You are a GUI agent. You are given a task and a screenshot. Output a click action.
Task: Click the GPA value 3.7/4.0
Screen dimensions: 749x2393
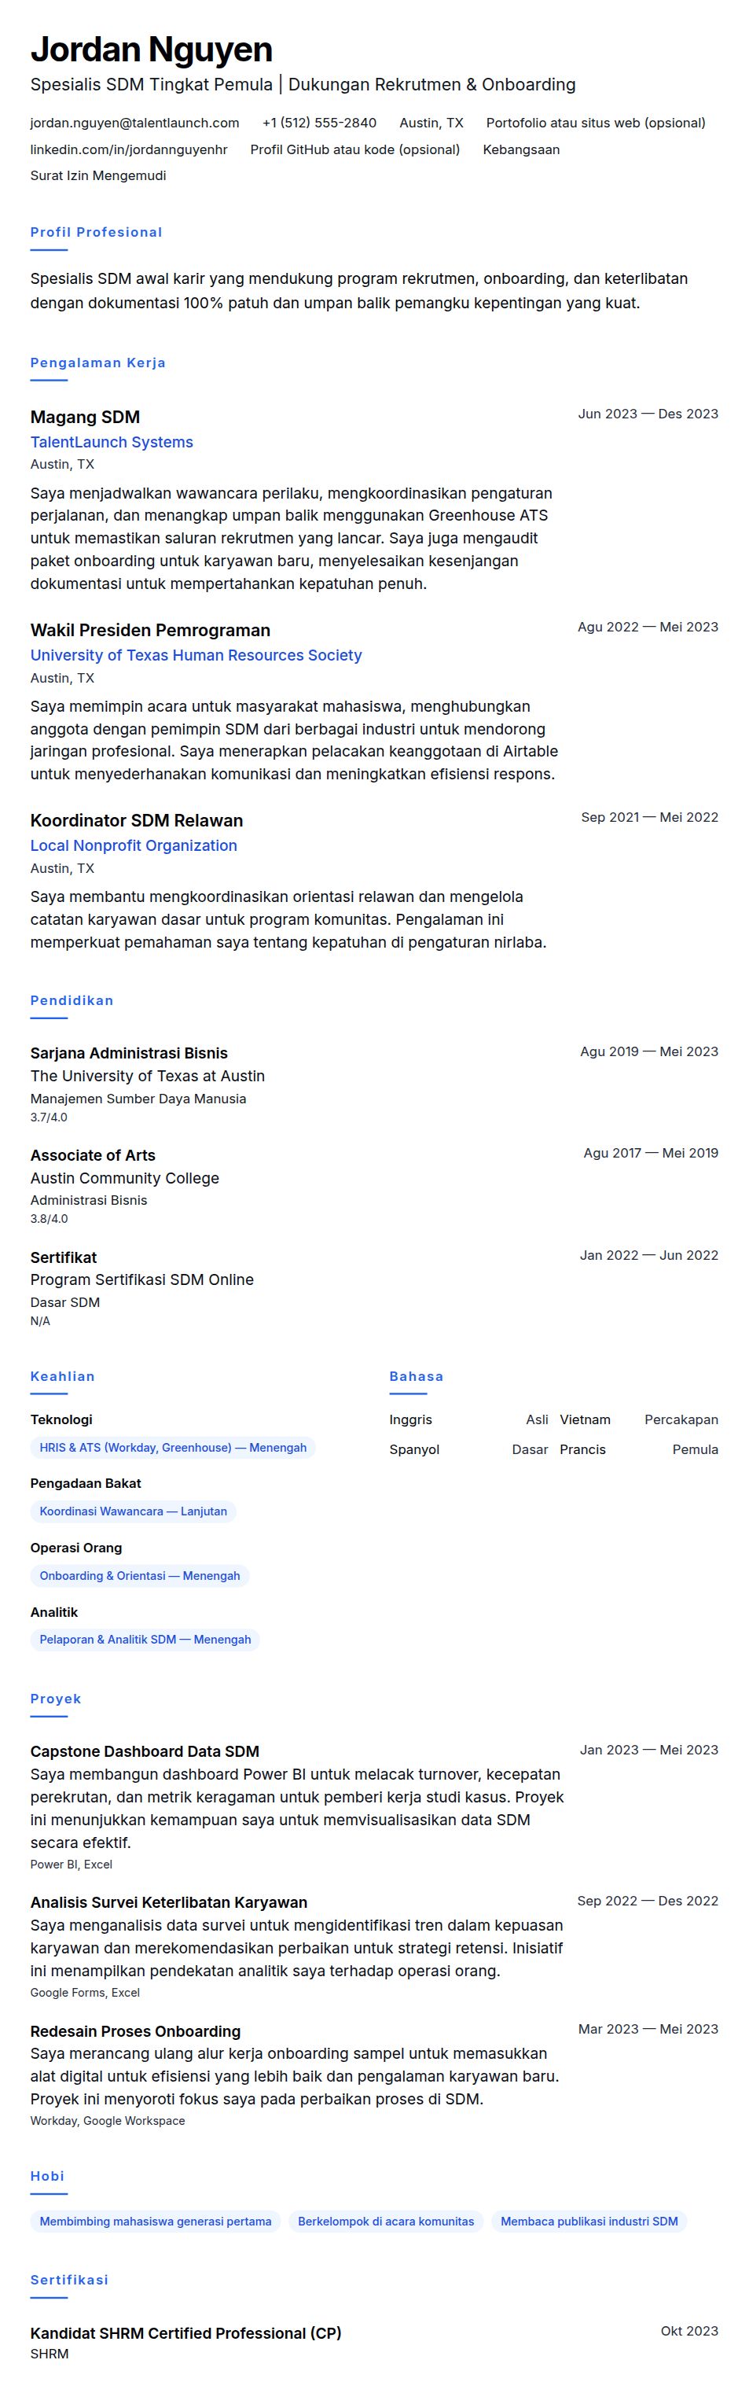coord(50,1117)
